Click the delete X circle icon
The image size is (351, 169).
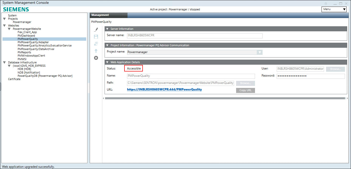click(x=96, y=58)
